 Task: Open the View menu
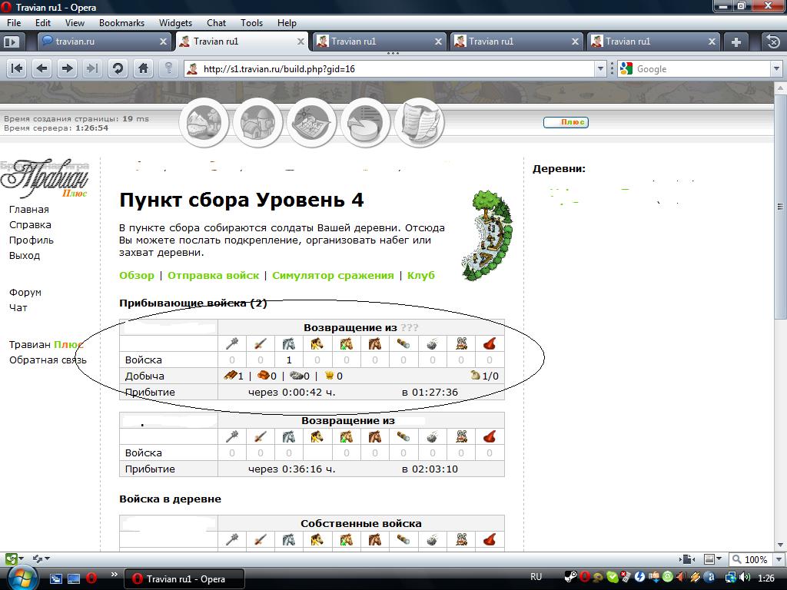[75, 22]
